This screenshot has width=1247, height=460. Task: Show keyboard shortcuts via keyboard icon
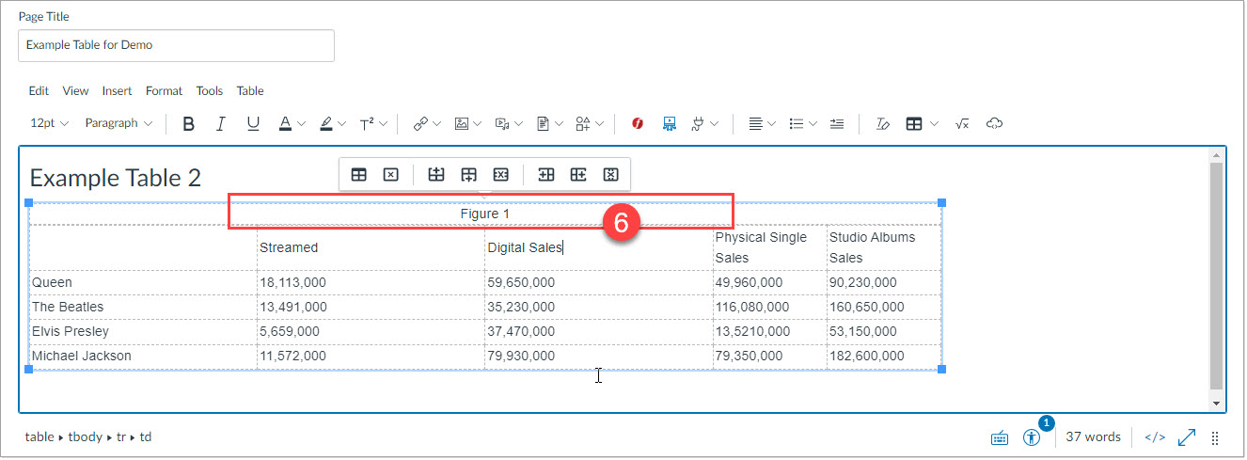pyautogui.click(x=1000, y=437)
